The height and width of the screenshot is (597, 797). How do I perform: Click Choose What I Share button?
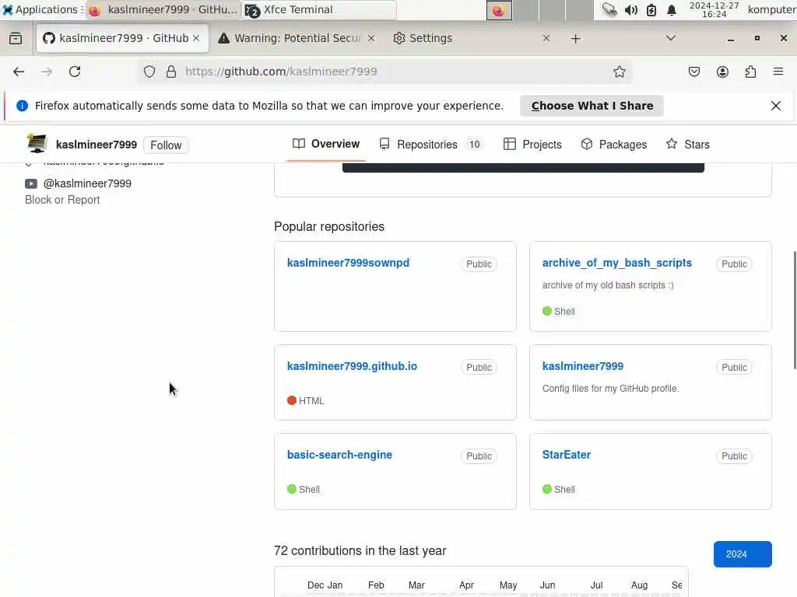(x=592, y=106)
